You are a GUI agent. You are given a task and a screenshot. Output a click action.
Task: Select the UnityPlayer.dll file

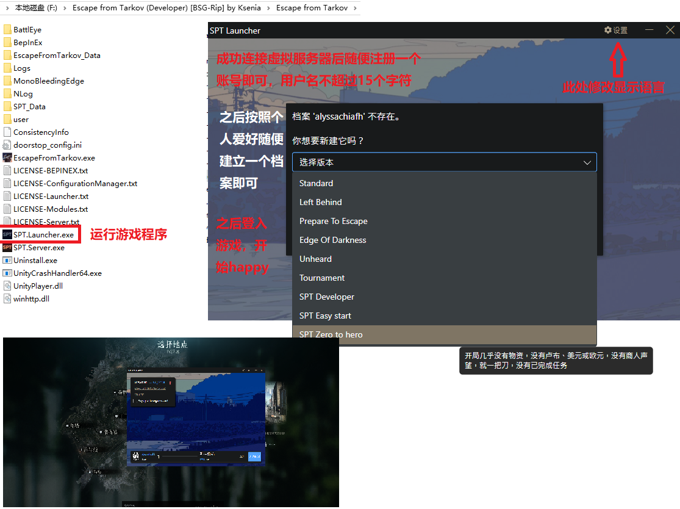coord(33,286)
